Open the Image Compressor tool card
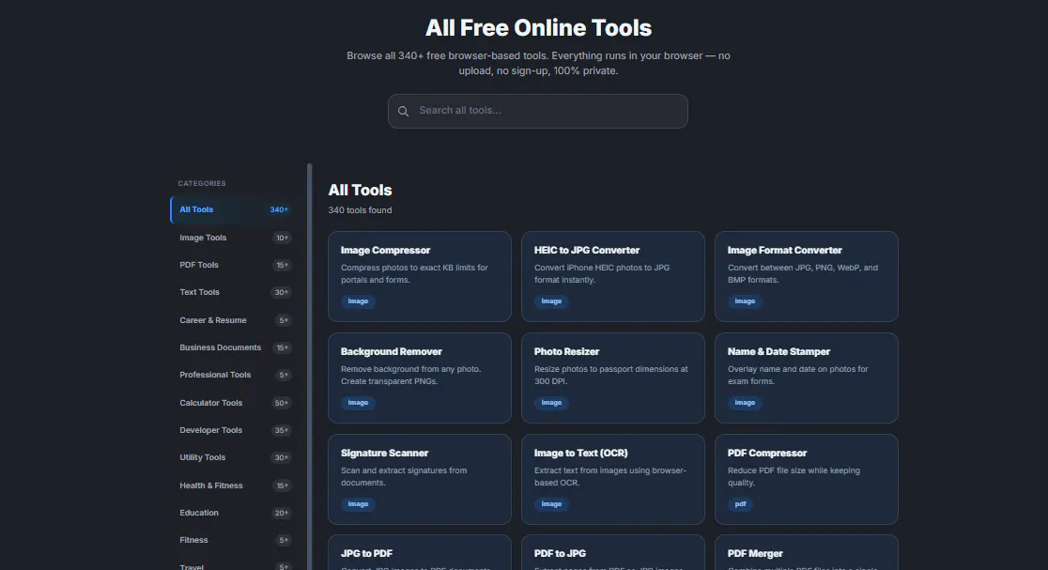Image resolution: width=1048 pixels, height=570 pixels. [420, 277]
